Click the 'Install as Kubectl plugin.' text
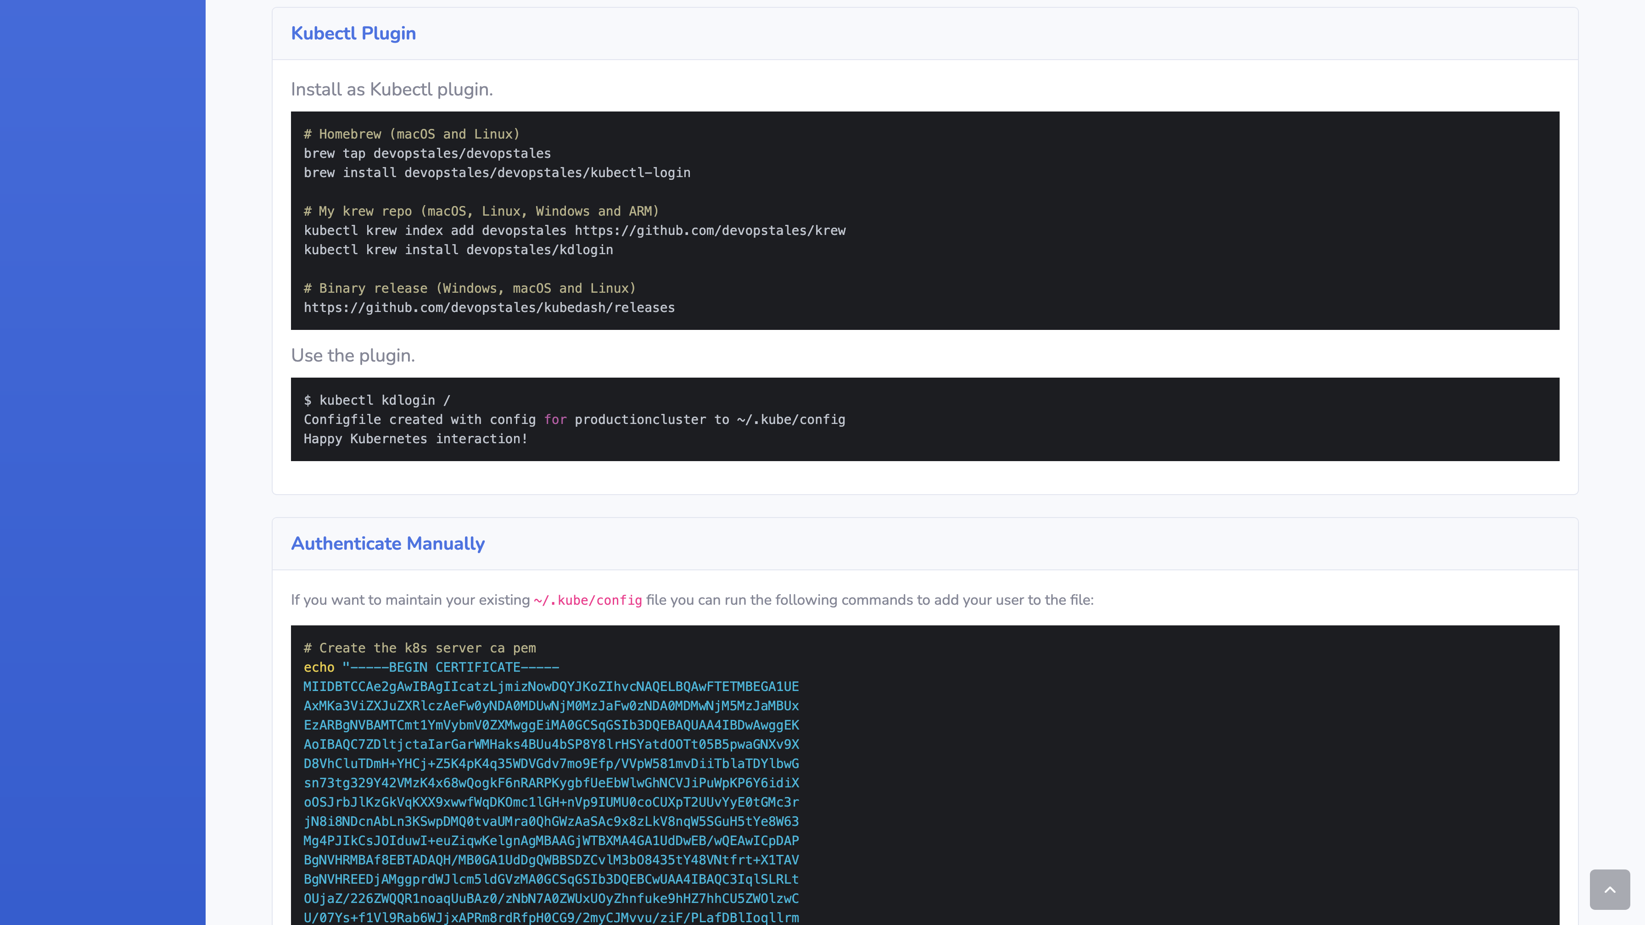Screen dimensions: 1645x925 [x=392, y=89]
